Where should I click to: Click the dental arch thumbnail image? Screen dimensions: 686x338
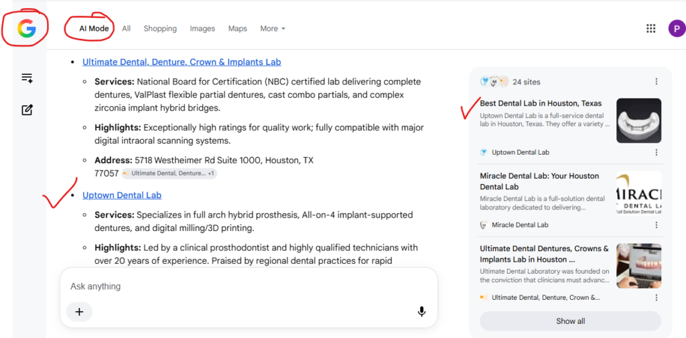(x=638, y=120)
